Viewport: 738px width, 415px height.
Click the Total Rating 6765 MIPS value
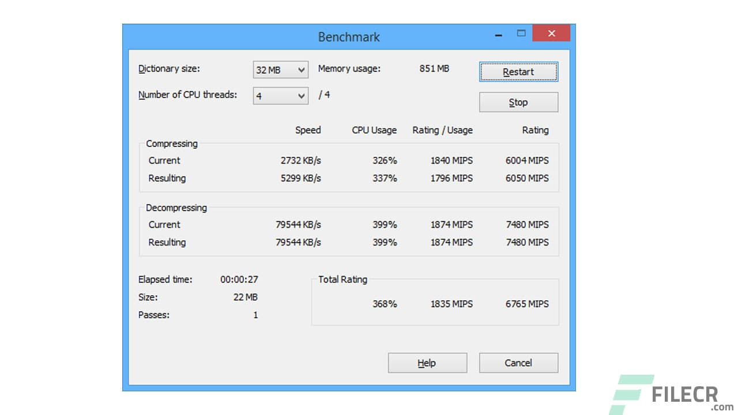click(x=527, y=304)
